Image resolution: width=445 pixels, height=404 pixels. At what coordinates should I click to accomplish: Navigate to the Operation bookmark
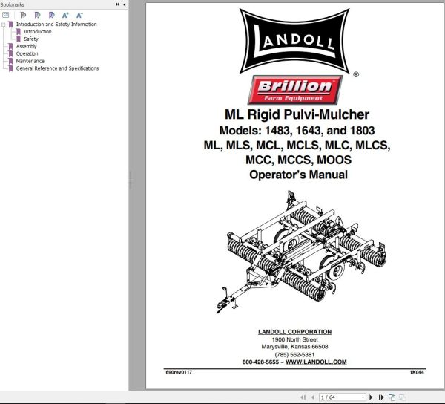[27, 53]
